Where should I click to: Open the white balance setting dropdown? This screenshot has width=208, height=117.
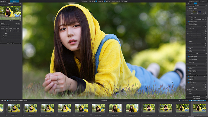tap(199, 8)
